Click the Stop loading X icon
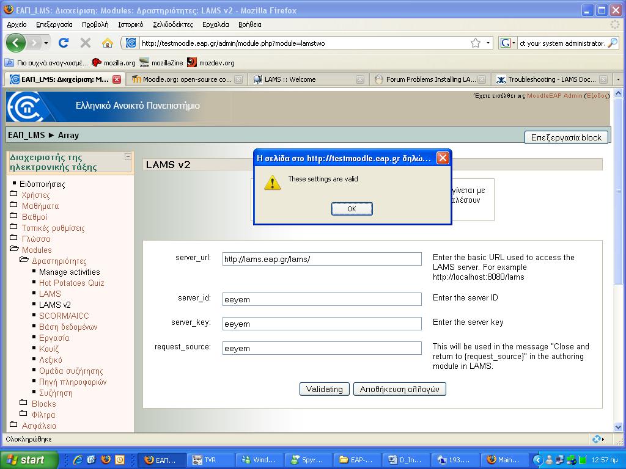 tap(86, 43)
